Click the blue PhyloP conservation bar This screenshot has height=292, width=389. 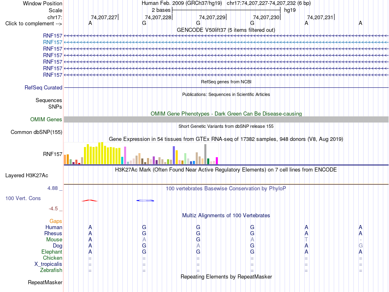pyautogui.click(x=145, y=201)
